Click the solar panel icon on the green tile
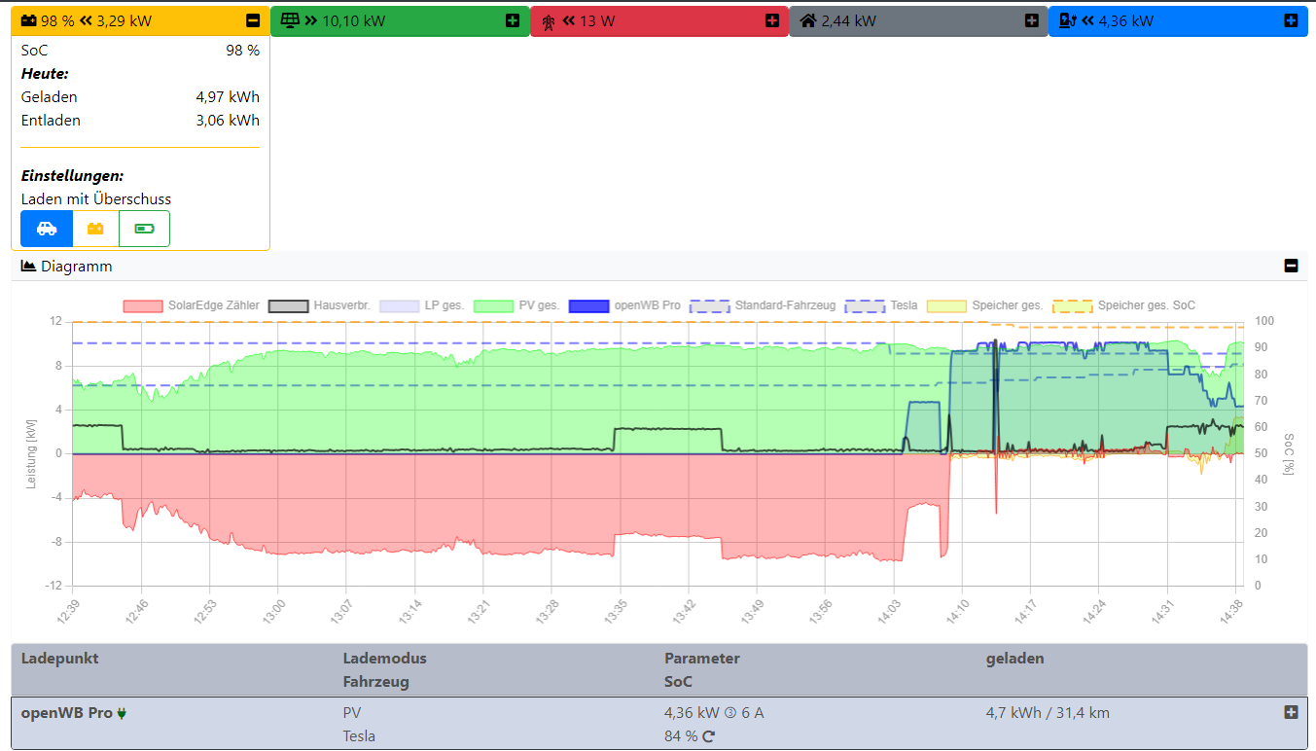 pyautogui.click(x=288, y=18)
